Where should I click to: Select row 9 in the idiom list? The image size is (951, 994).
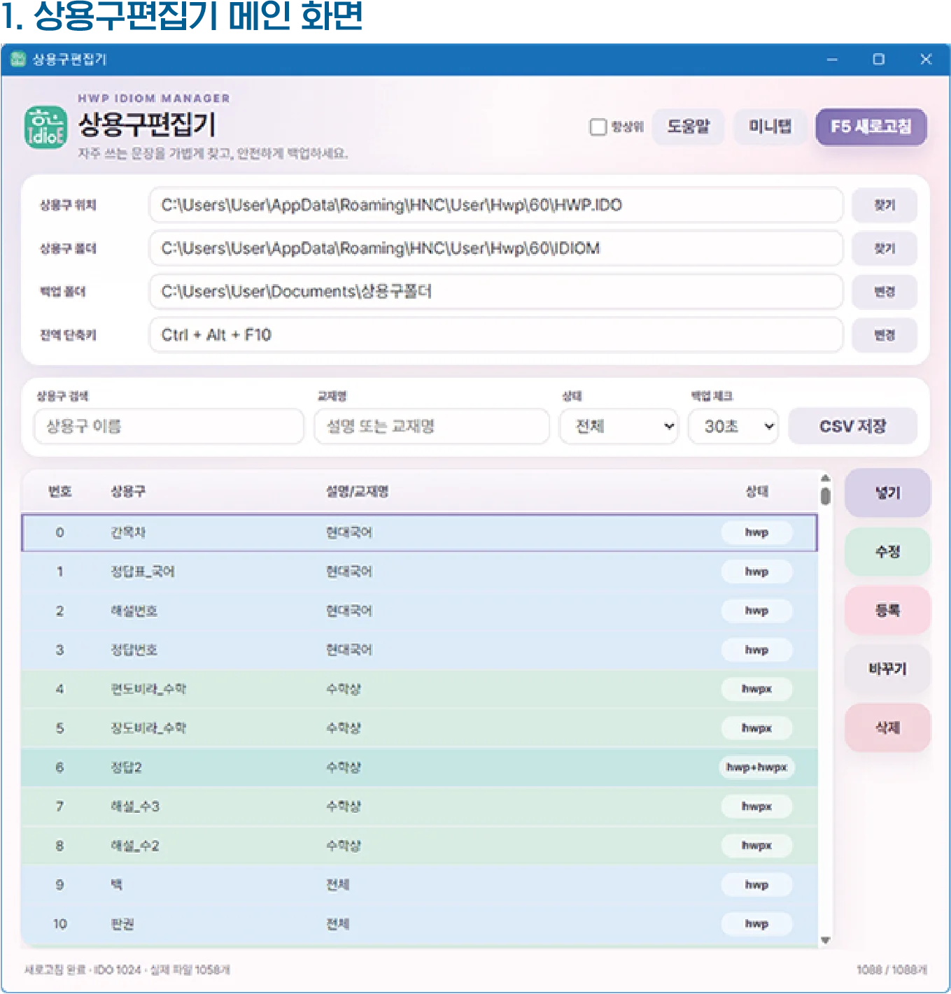coord(420,885)
